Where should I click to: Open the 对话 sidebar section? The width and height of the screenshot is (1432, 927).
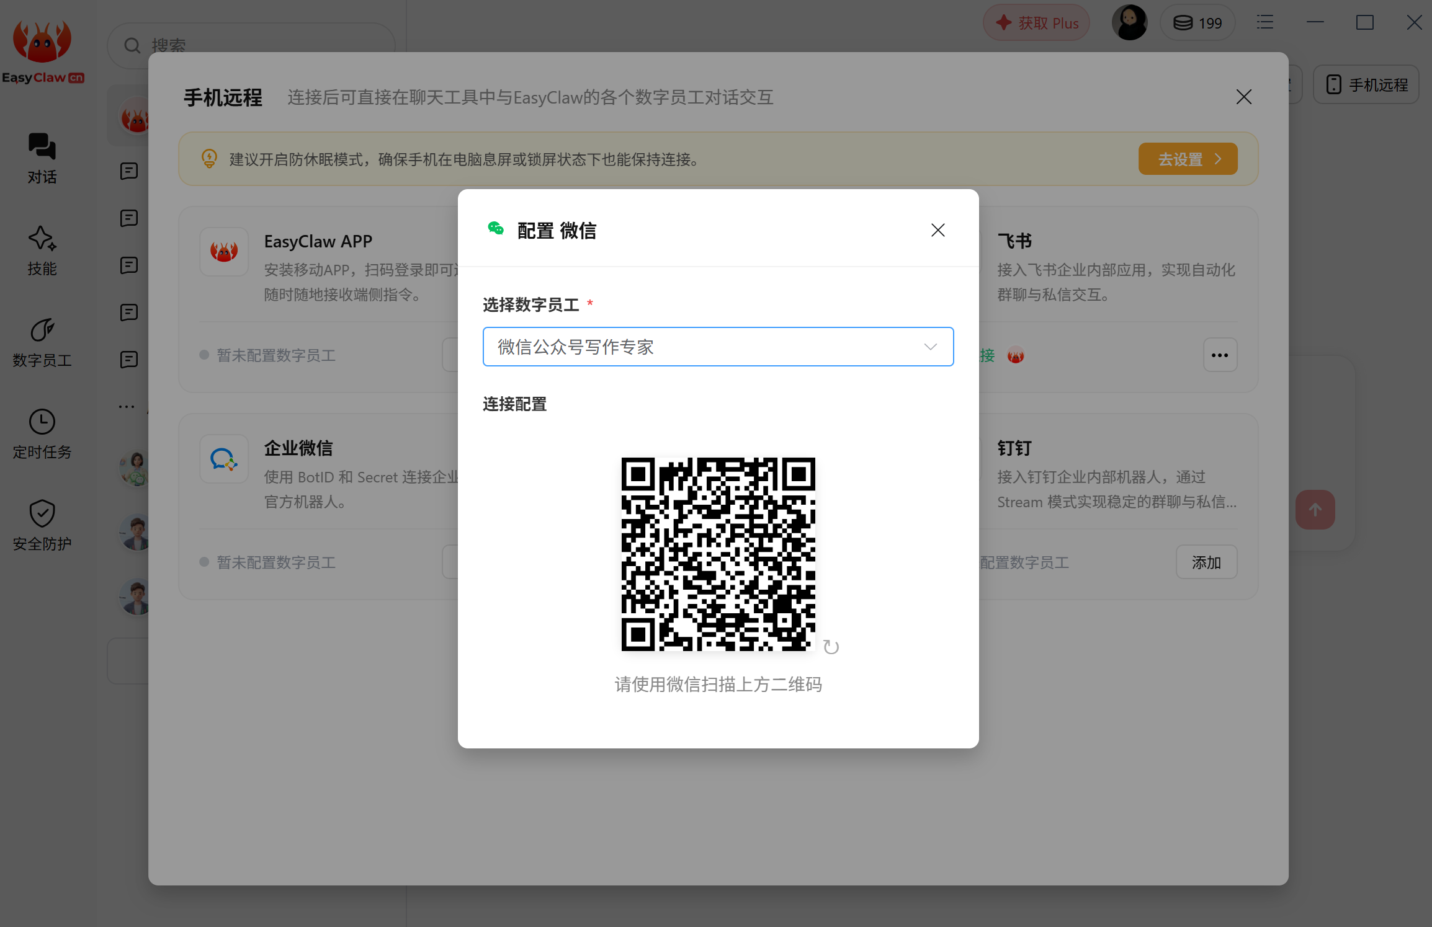pos(42,159)
